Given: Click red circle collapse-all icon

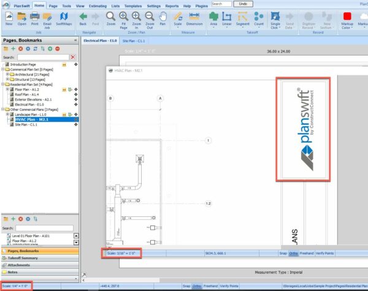Looking at the screenshot, I should pos(58,49).
